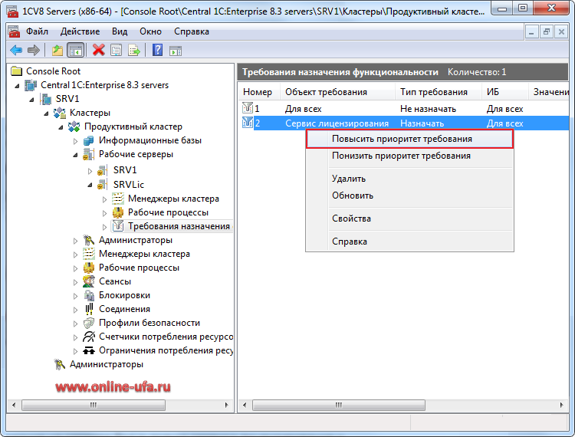Click the Back arrow toolbar icon
The image size is (575, 437).
(17, 50)
